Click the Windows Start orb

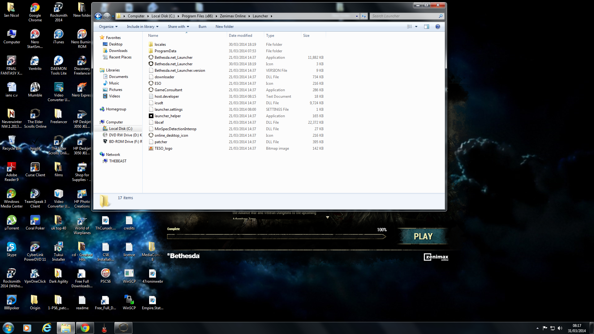click(8, 328)
